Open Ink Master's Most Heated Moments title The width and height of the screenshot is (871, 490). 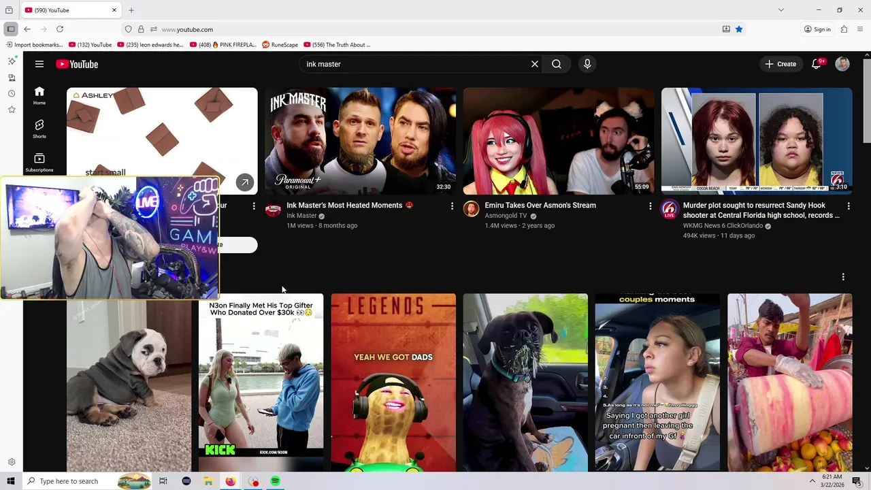click(350, 205)
